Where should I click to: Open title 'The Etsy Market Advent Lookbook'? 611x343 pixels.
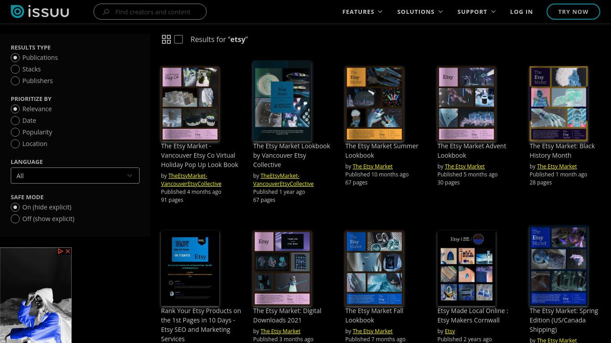click(471, 151)
